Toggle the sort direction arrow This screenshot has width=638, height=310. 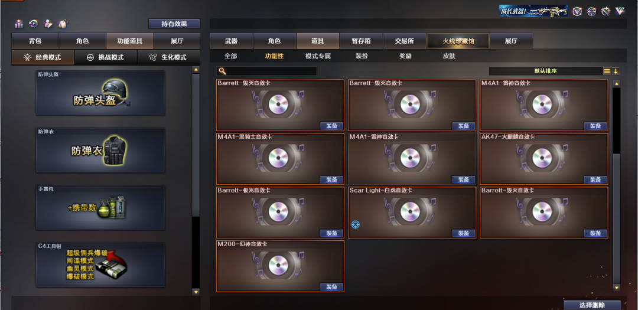[x=616, y=71]
